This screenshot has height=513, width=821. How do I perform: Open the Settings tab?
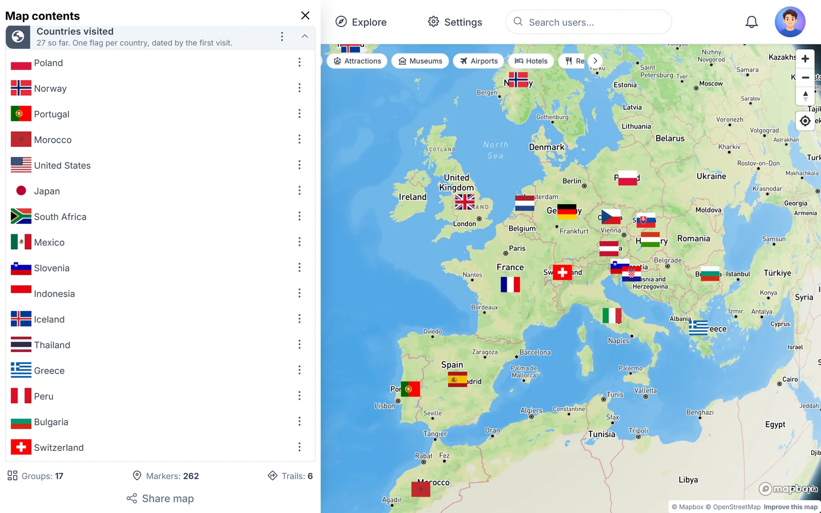click(455, 22)
